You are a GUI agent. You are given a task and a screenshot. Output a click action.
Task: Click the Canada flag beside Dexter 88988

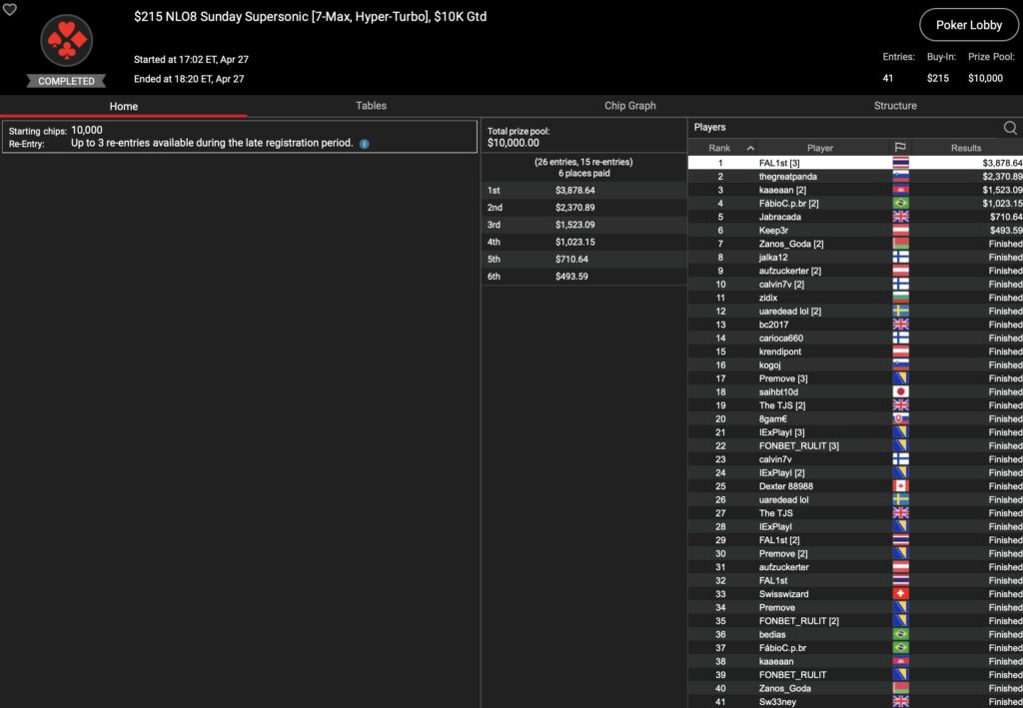(900, 486)
